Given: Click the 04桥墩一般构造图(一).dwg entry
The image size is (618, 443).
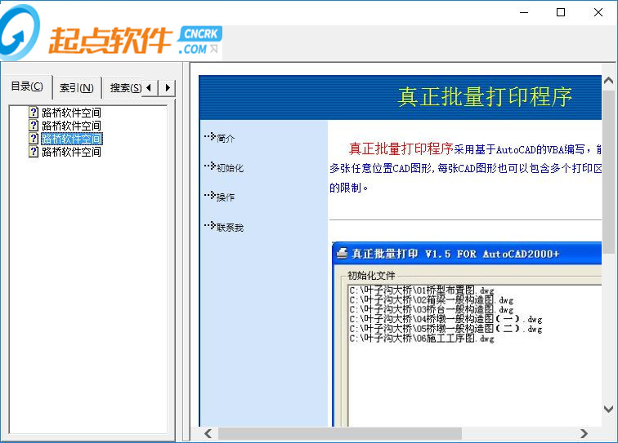Looking at the screenshot, I should (446, 319).
